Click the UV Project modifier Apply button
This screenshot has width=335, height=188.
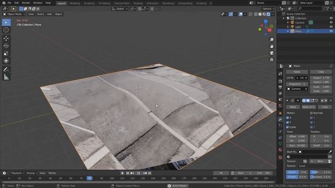pyautogui.click(x=297, y=72)
